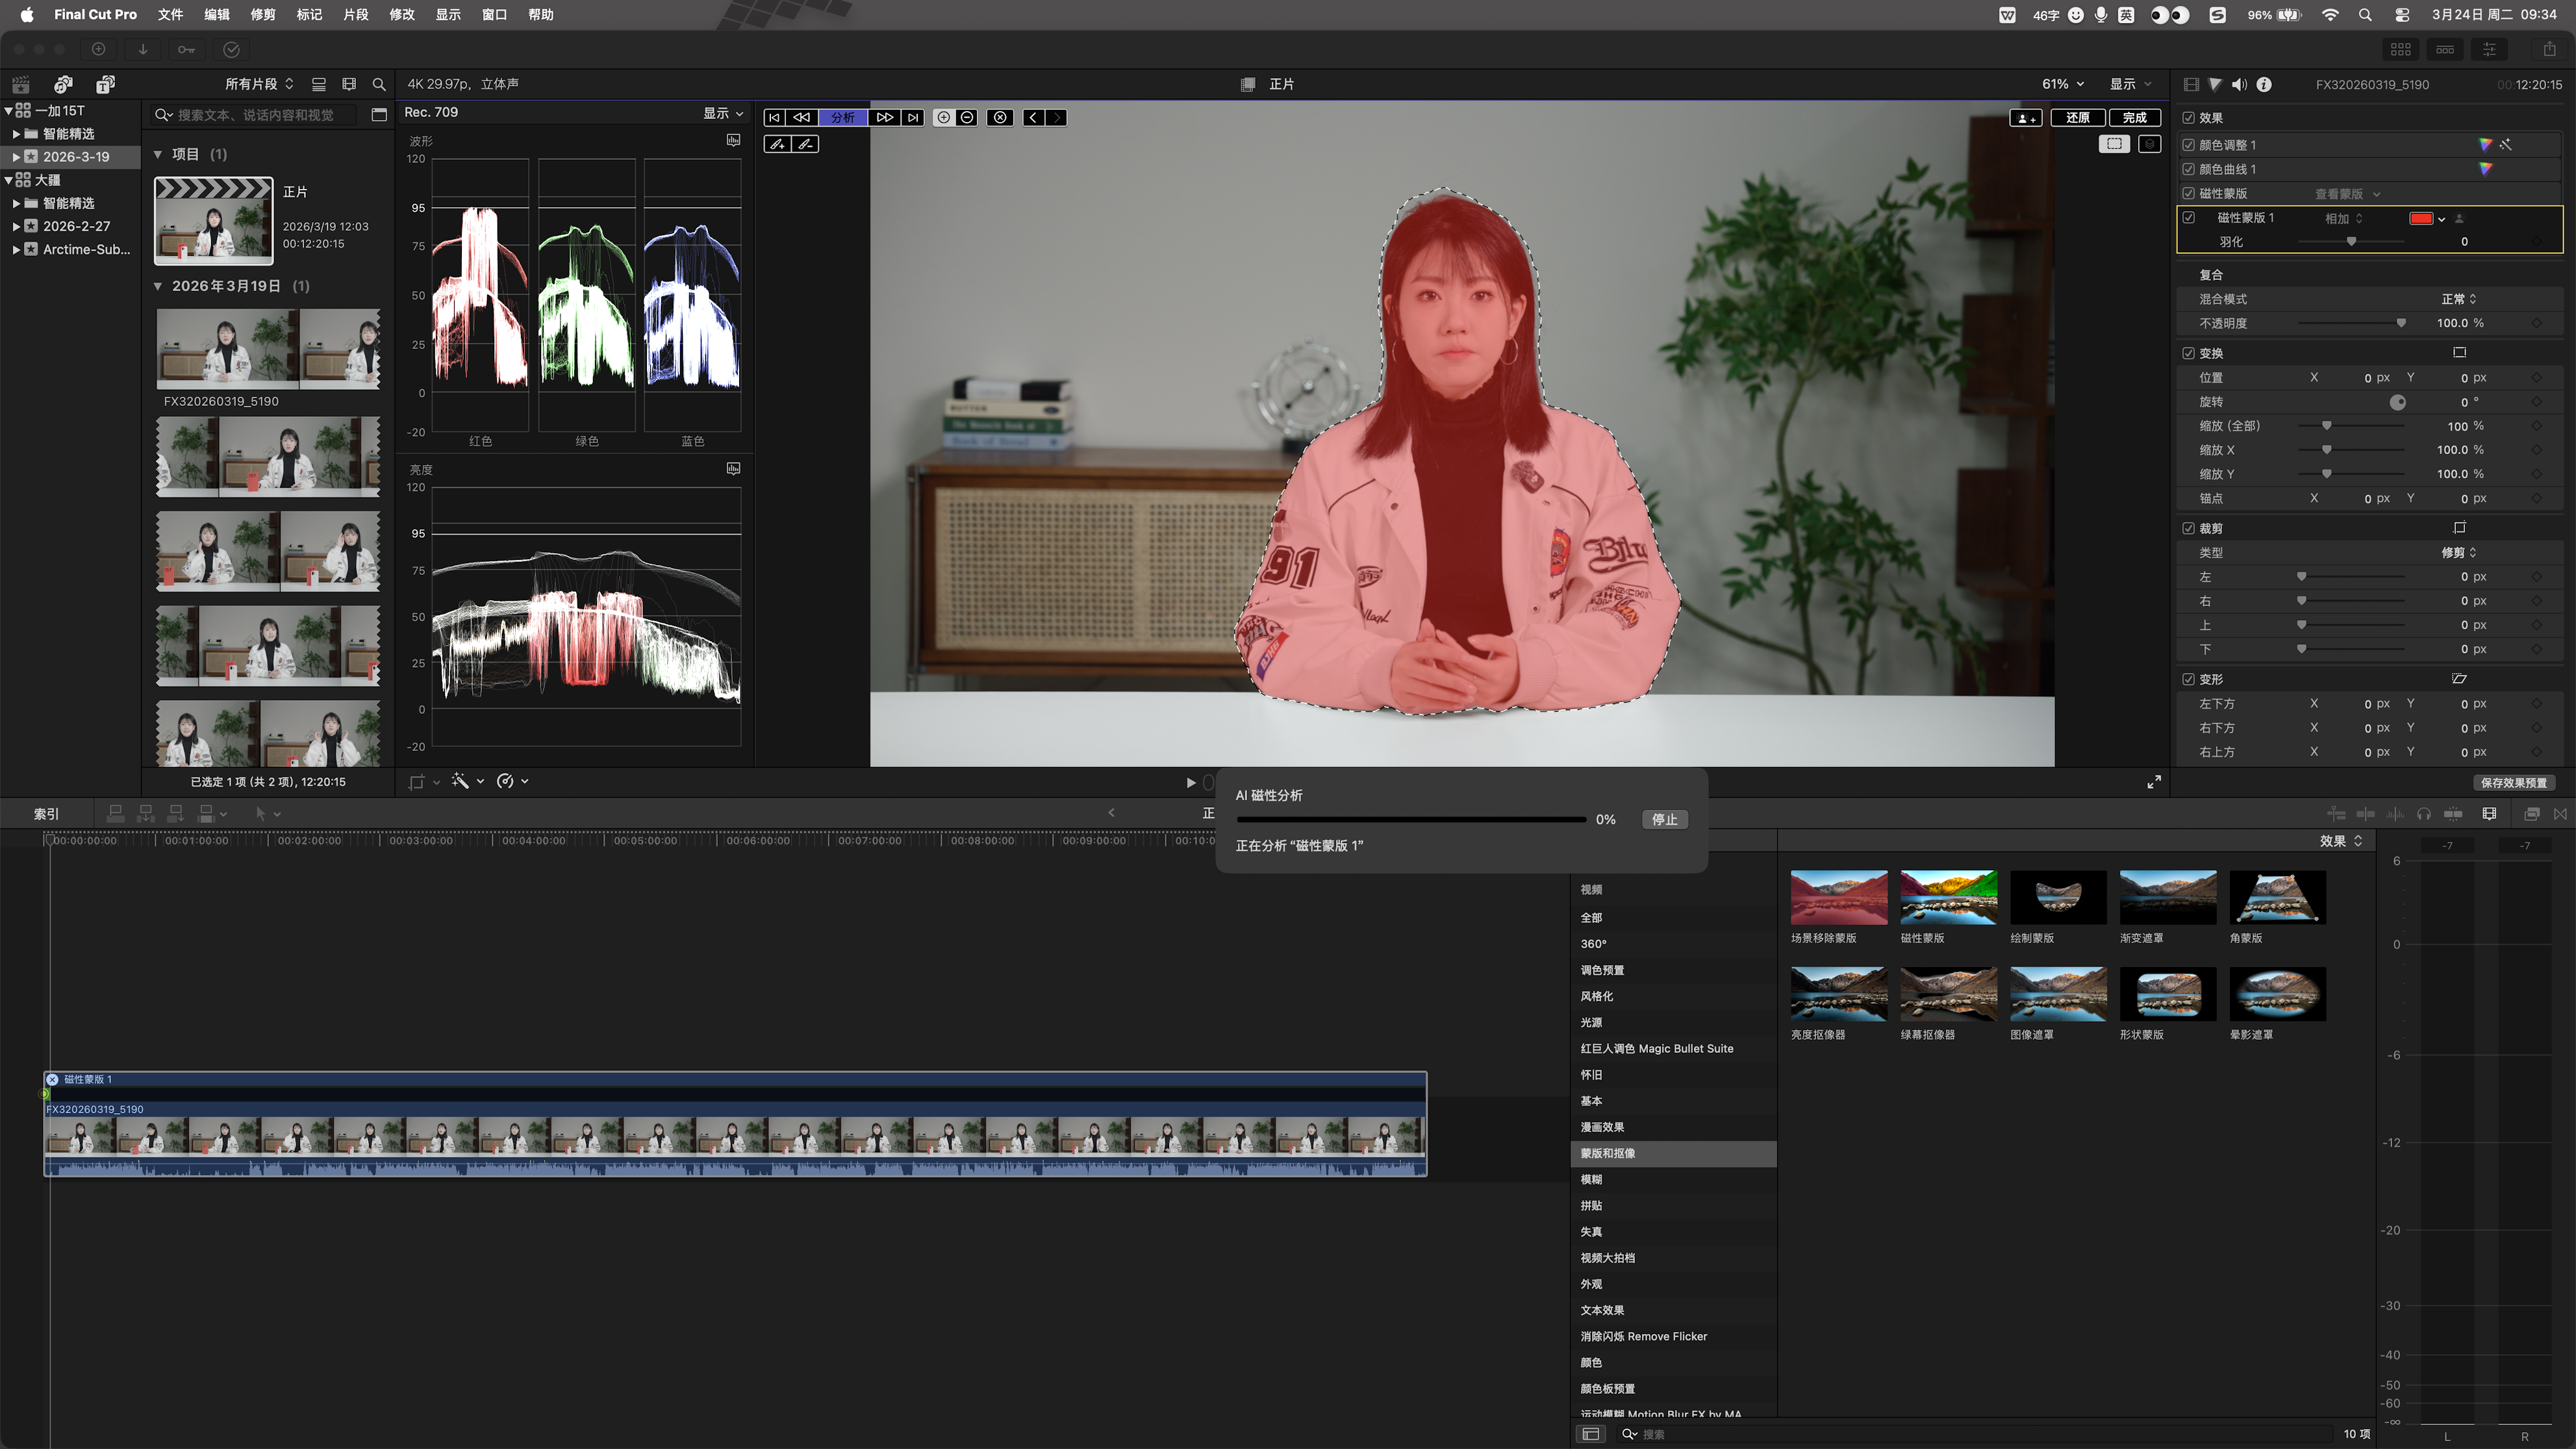Click waveform scope settings icon
The height and width of the screenshot is (1449, 2576).
[x=733, y=141]
